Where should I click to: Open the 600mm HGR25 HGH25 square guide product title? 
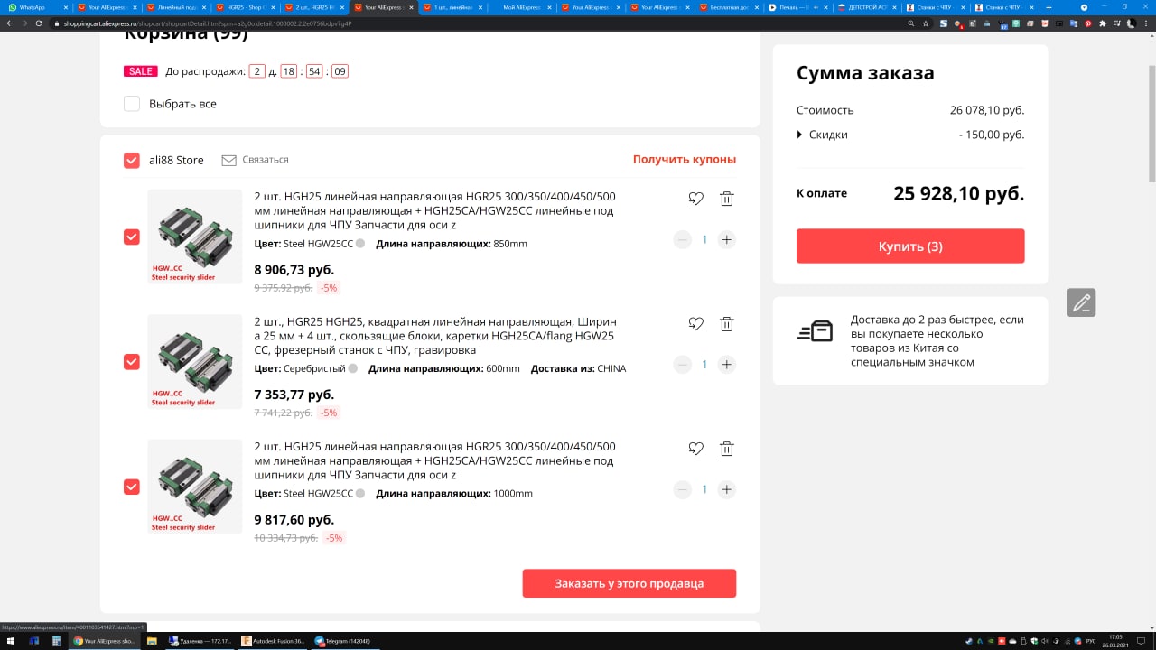tap(435, 335)
